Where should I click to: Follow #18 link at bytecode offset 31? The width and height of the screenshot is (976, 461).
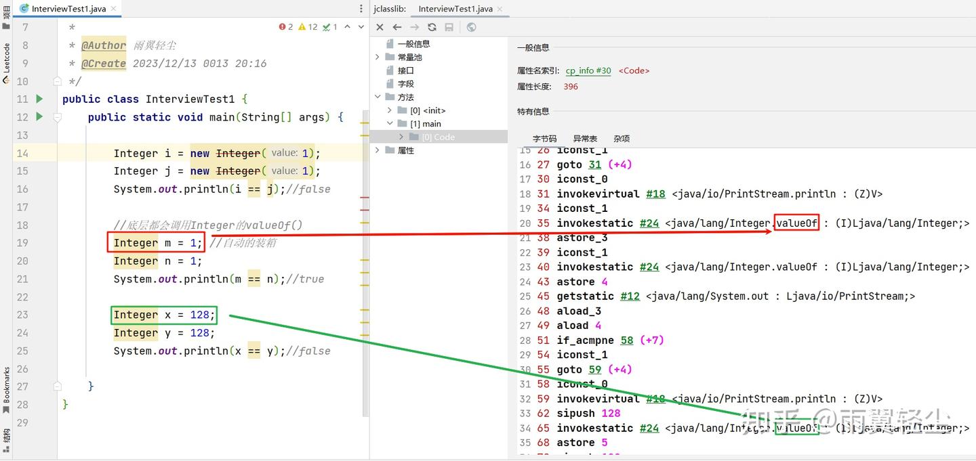click(655, 194)
